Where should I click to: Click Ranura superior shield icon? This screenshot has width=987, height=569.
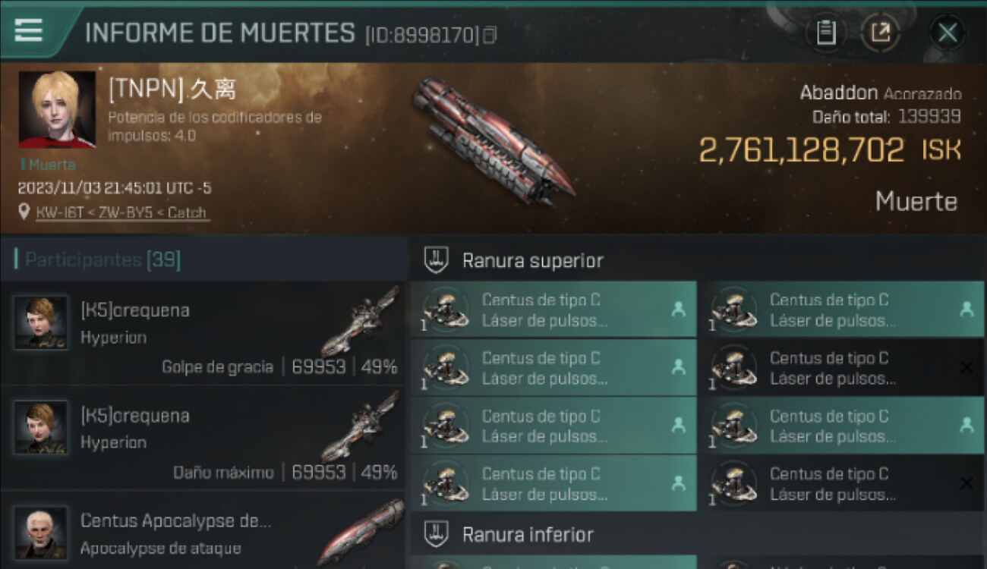[x=436, y=259]
